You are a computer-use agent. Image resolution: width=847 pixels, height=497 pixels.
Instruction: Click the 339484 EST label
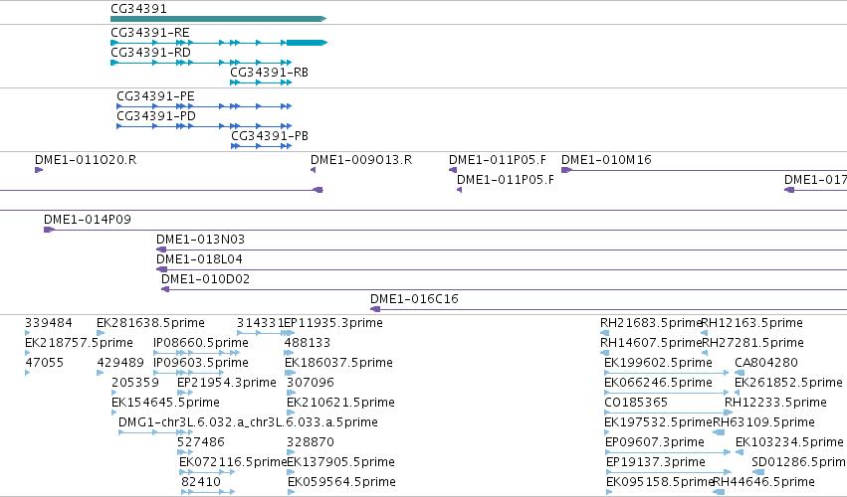(49, 323)
